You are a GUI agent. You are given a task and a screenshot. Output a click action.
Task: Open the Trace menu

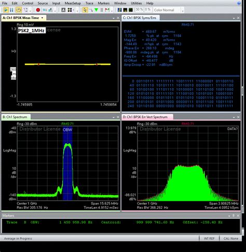89,3
